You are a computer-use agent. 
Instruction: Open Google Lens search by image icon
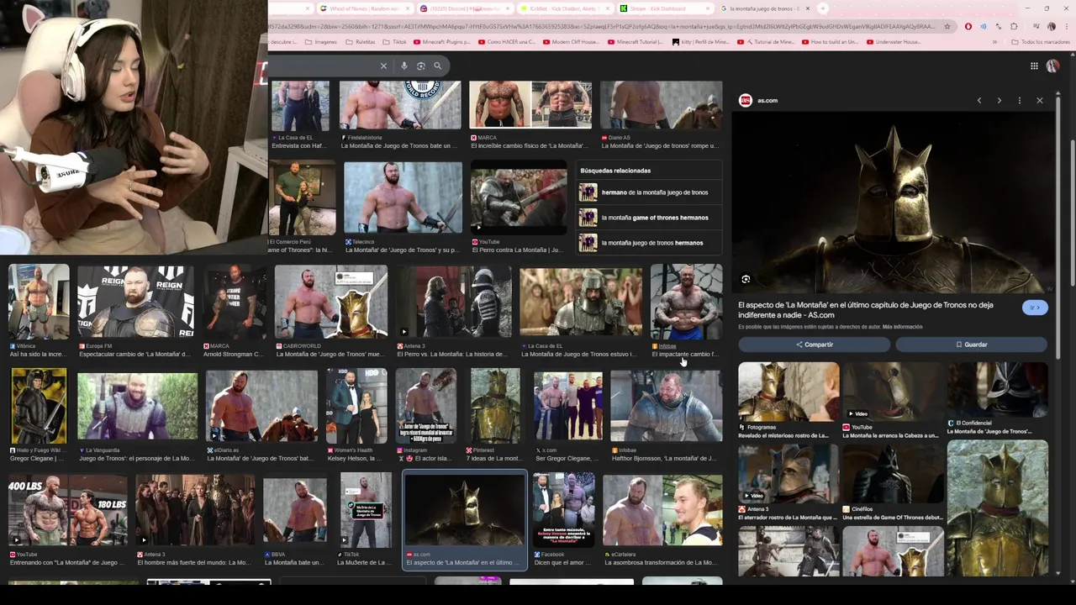(421, 66)
